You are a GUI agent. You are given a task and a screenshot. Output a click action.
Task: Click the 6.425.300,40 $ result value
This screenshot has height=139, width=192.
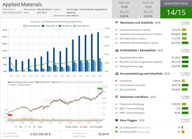[40, 134]
